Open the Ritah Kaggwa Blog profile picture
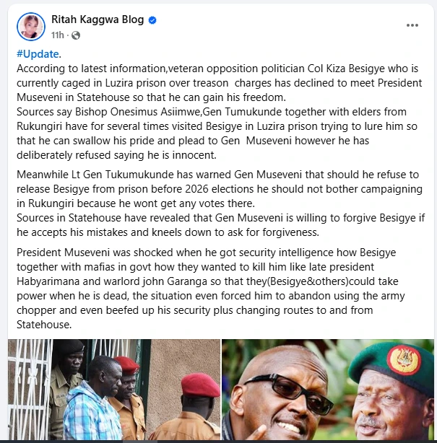The image size is (437, 443). pos(31,27)
